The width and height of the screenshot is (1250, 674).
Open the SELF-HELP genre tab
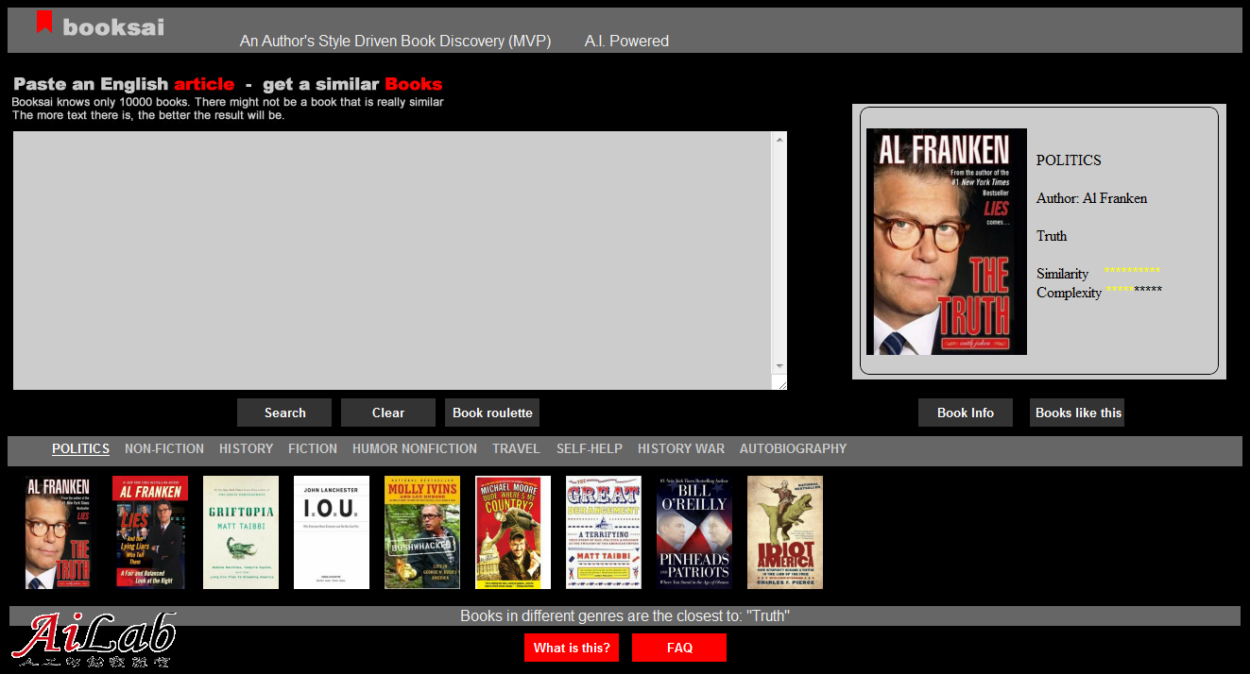click(x=590, y=448)
